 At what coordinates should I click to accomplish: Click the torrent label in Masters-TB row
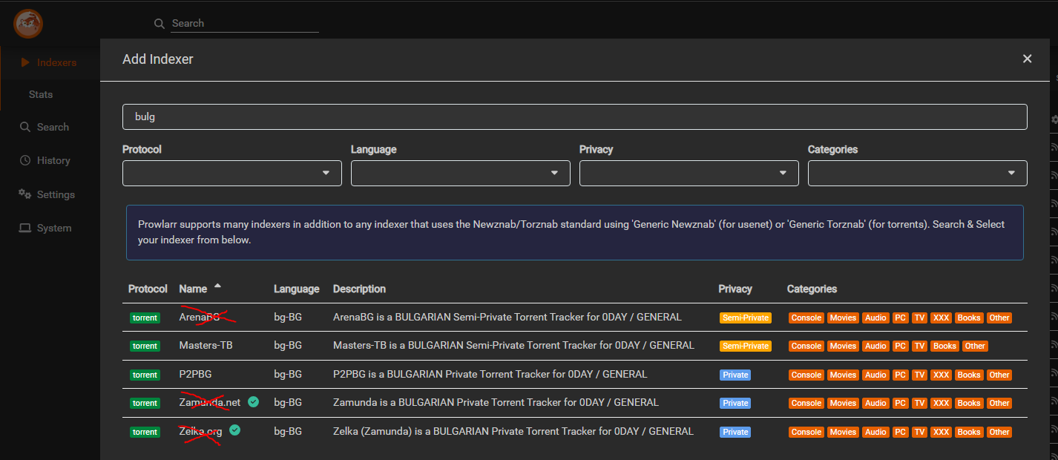[145, 346]
